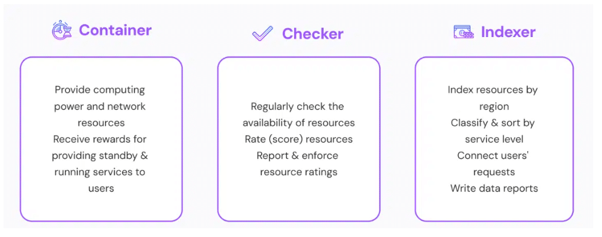
Task: Click 'Rate (score) resources' line
Action: (299, 139)
